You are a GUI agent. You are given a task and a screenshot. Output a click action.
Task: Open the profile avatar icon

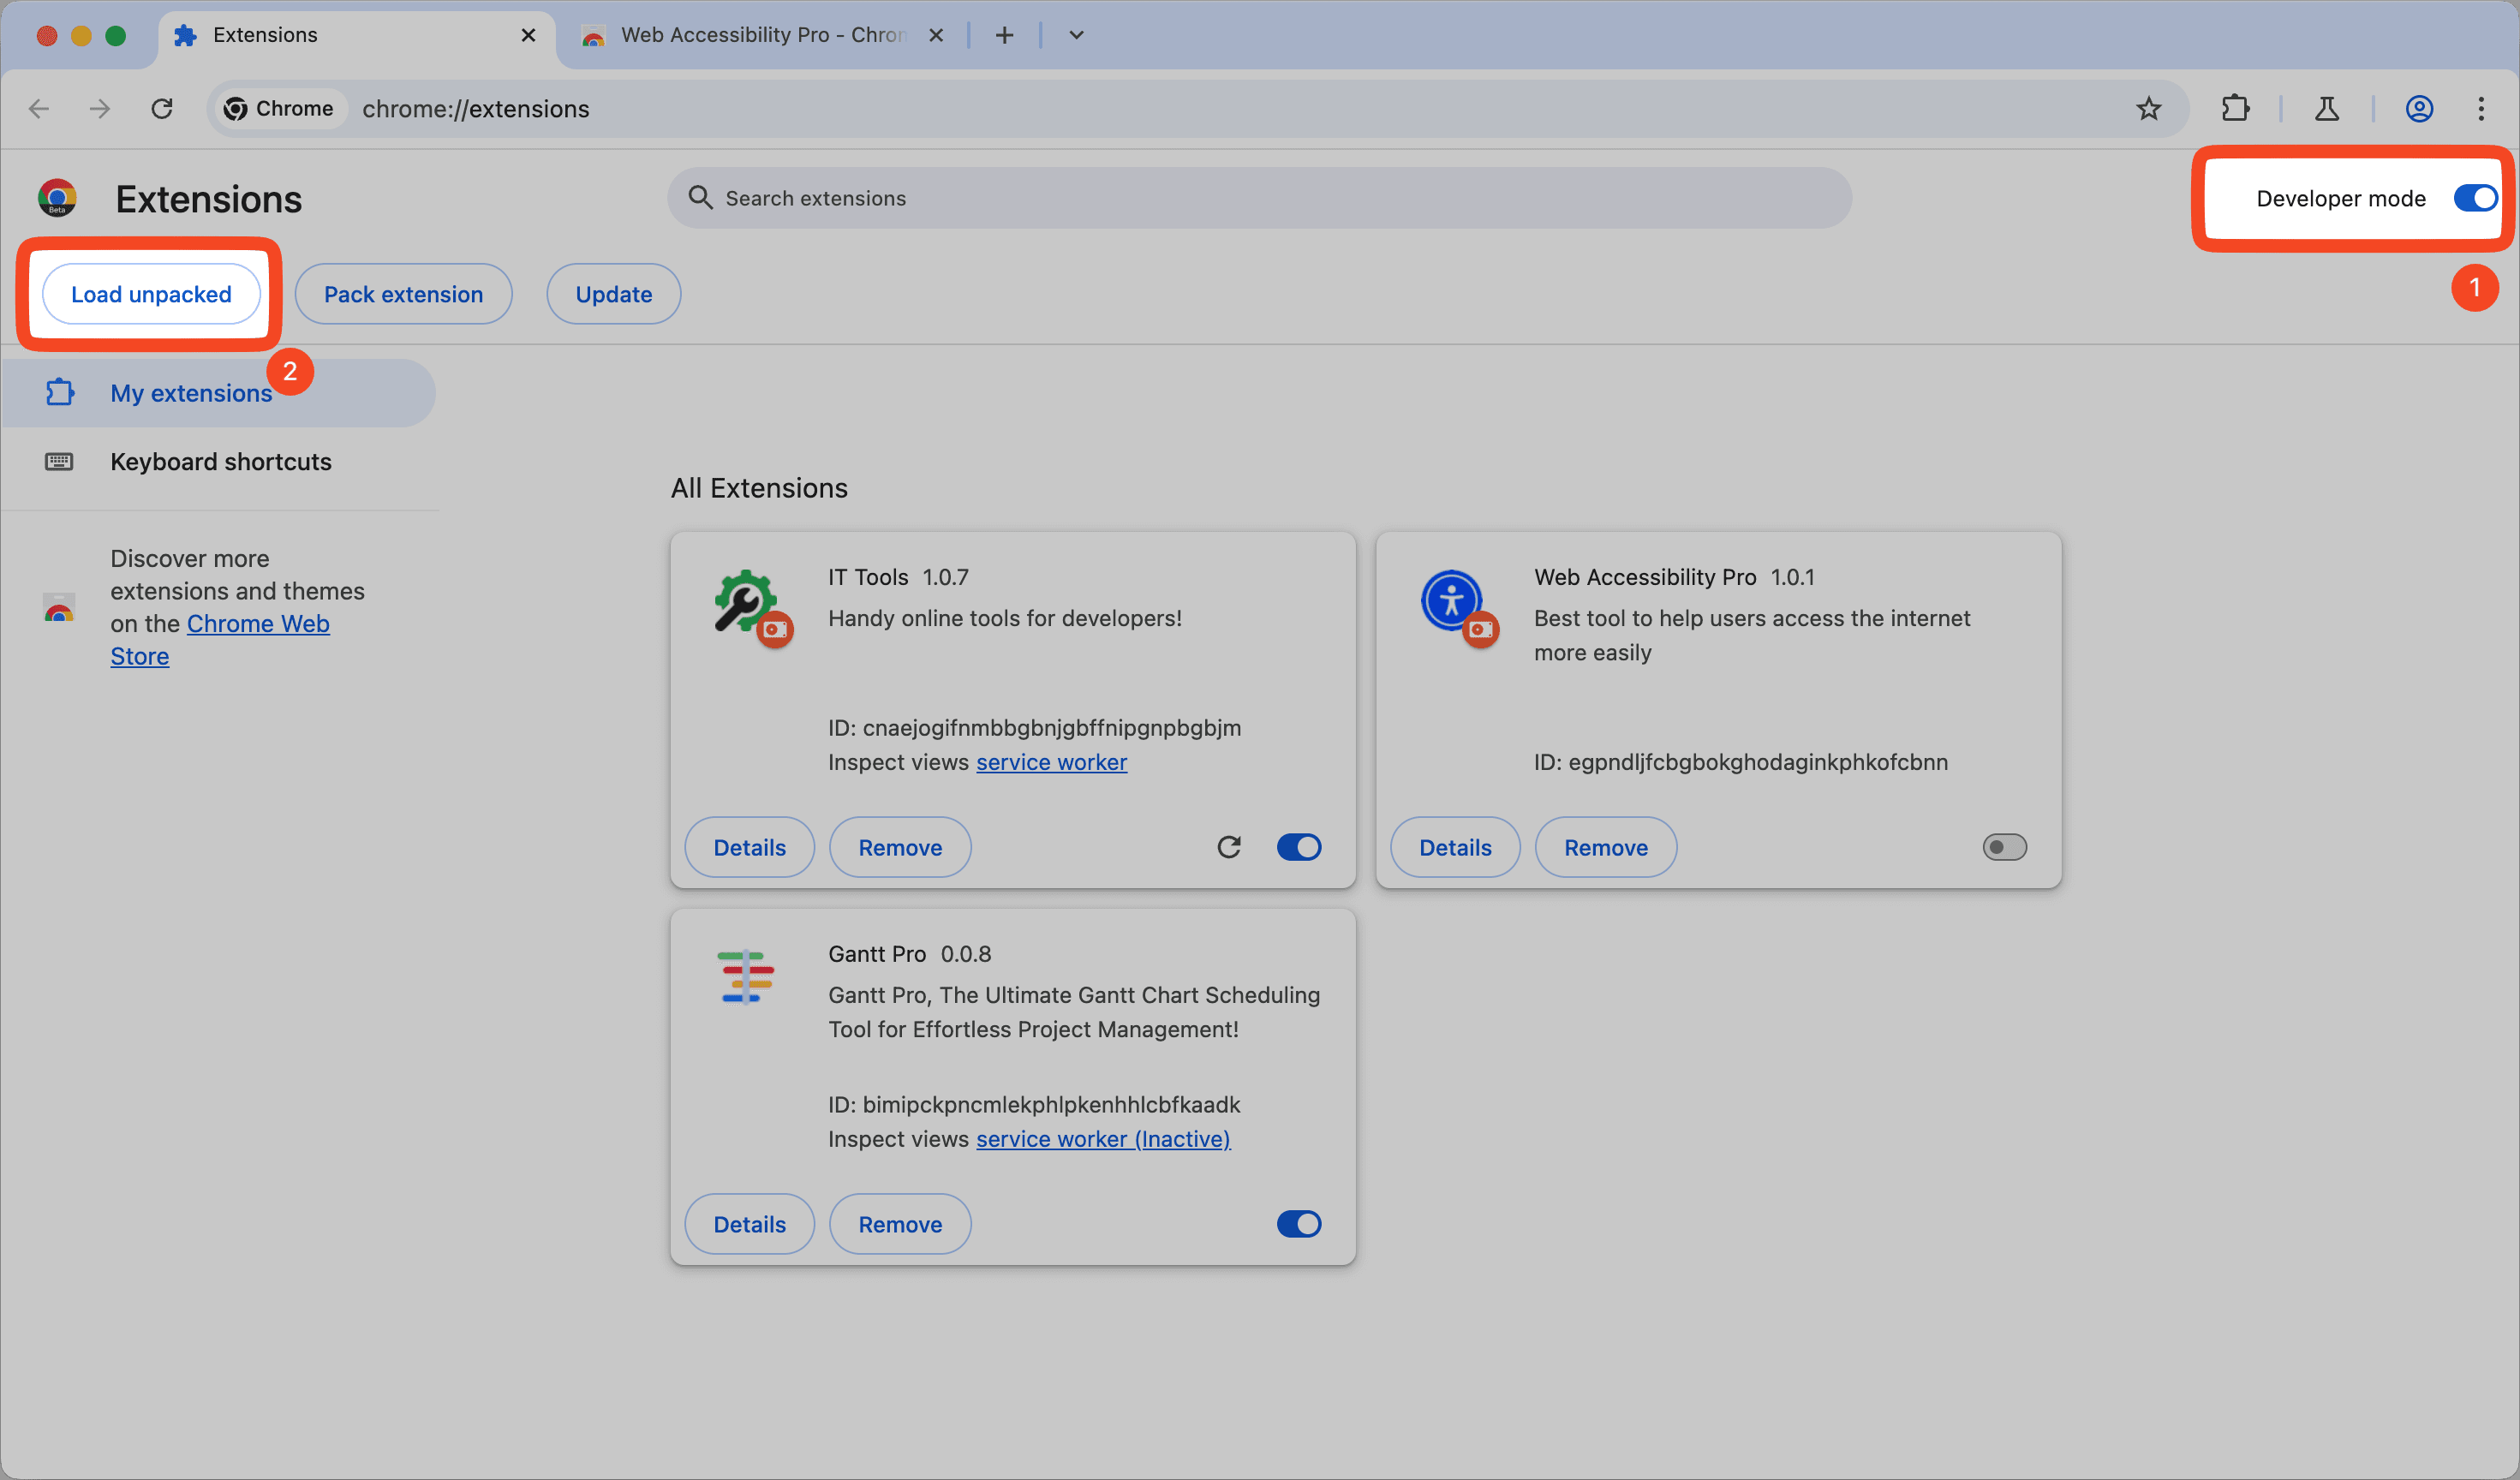click(2419, 108)
